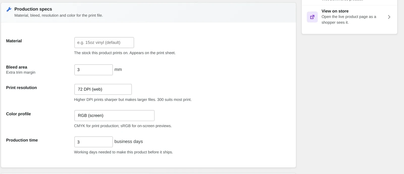Click the Bleed area label
Viewport: 404px width, 174px height.
[x=17, y=67]
